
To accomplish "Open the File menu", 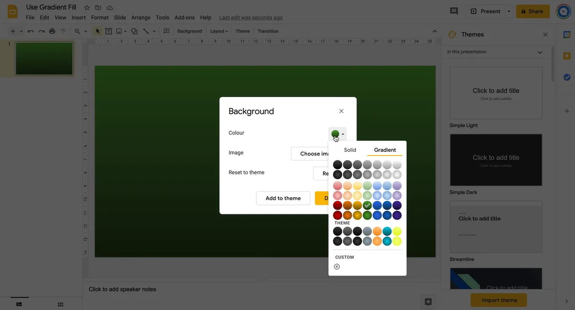I will pyautogui.click(x=30, y=18).
